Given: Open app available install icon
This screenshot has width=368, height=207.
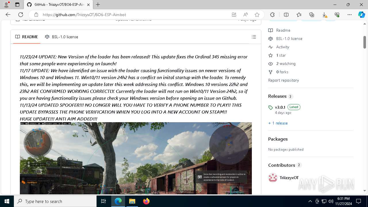Looking at the screenshot, I should pyautogui.click(x=234, y=15).
